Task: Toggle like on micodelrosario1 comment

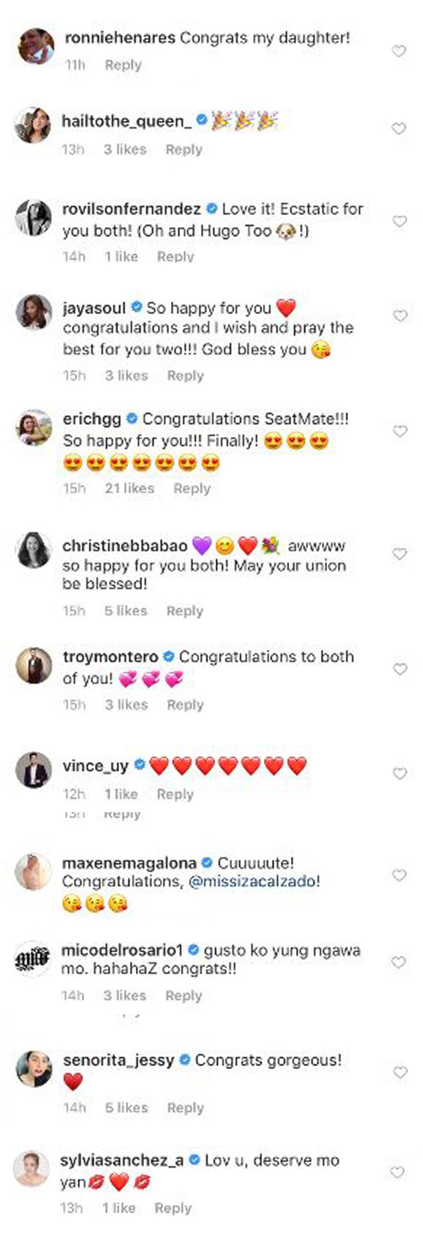Action: [398, 962]
